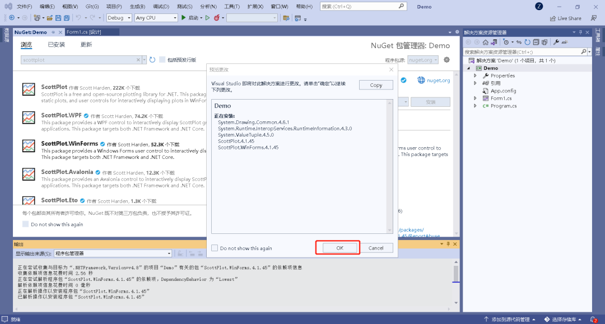Image resolution: width=605 pixels, height=324 pixels.
Task: Click the output panel vertical scrollbar
Action: point(456,274)
